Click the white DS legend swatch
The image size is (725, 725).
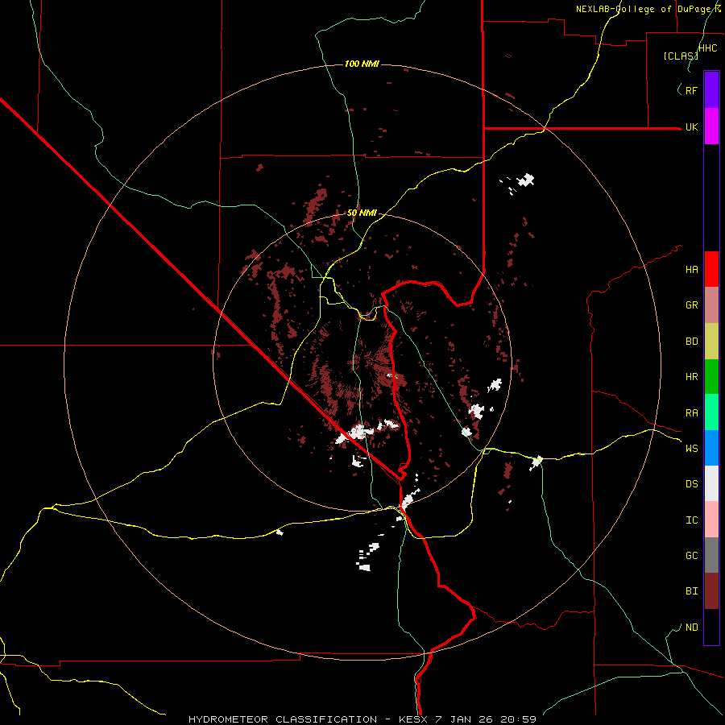pyautogui.click(x=711, y=483)
